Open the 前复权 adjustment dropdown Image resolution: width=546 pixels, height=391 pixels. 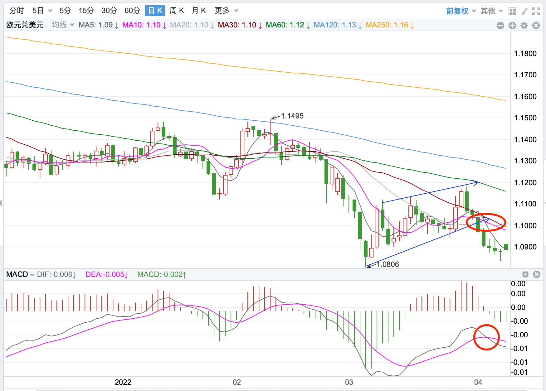tap(461, 11)
